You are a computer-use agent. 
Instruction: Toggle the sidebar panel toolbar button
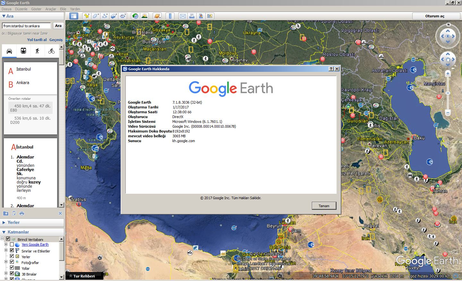point(74,16)
